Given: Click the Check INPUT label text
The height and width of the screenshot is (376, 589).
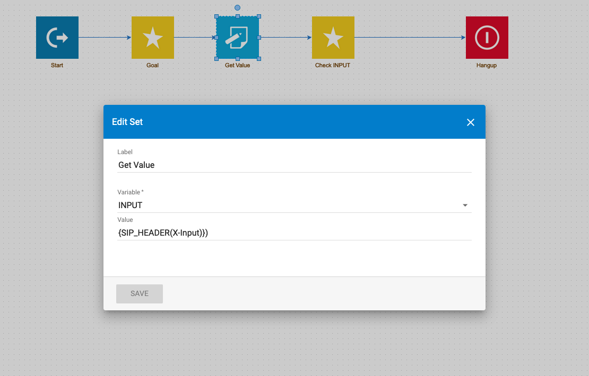Looking at the screenshot, I should (332, 65).
